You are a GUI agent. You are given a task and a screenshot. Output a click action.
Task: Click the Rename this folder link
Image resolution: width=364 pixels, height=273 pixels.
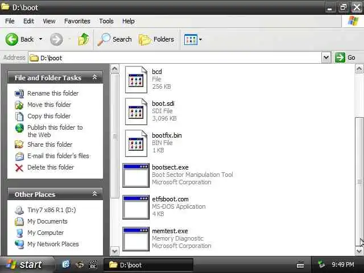click(53, 93)
